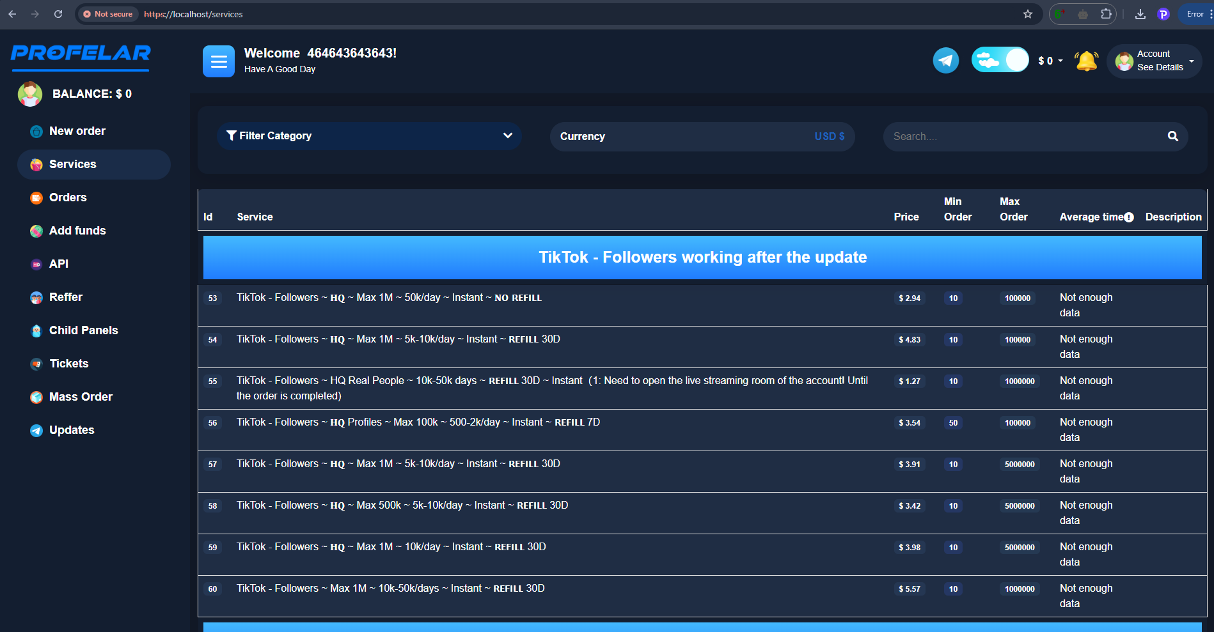
Task: Open the Reffer page
Action: pos(66,297)
